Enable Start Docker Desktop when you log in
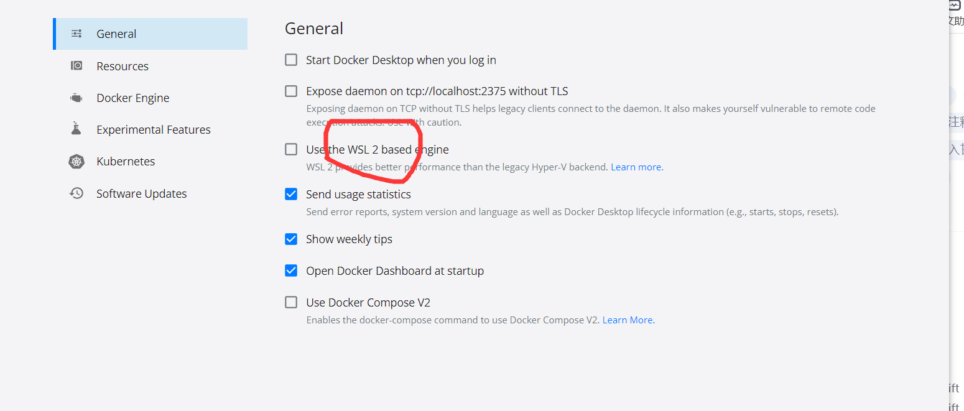964x411 pixels. point(291,60)
